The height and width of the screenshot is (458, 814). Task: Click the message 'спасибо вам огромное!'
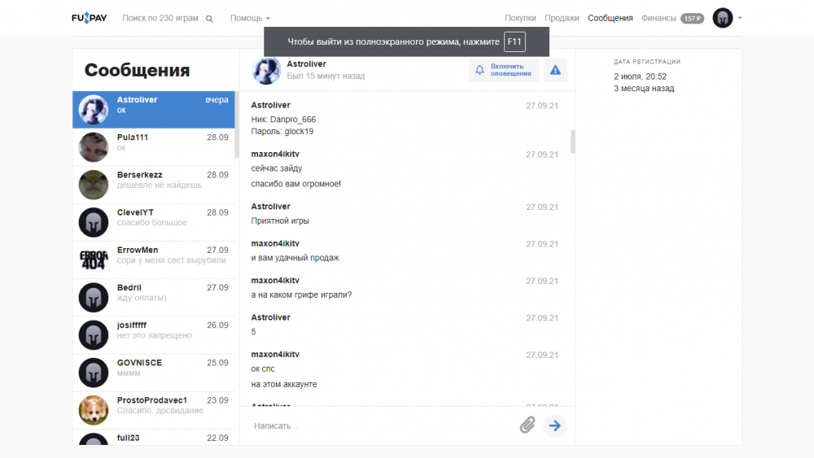click(x=296, y=184)
